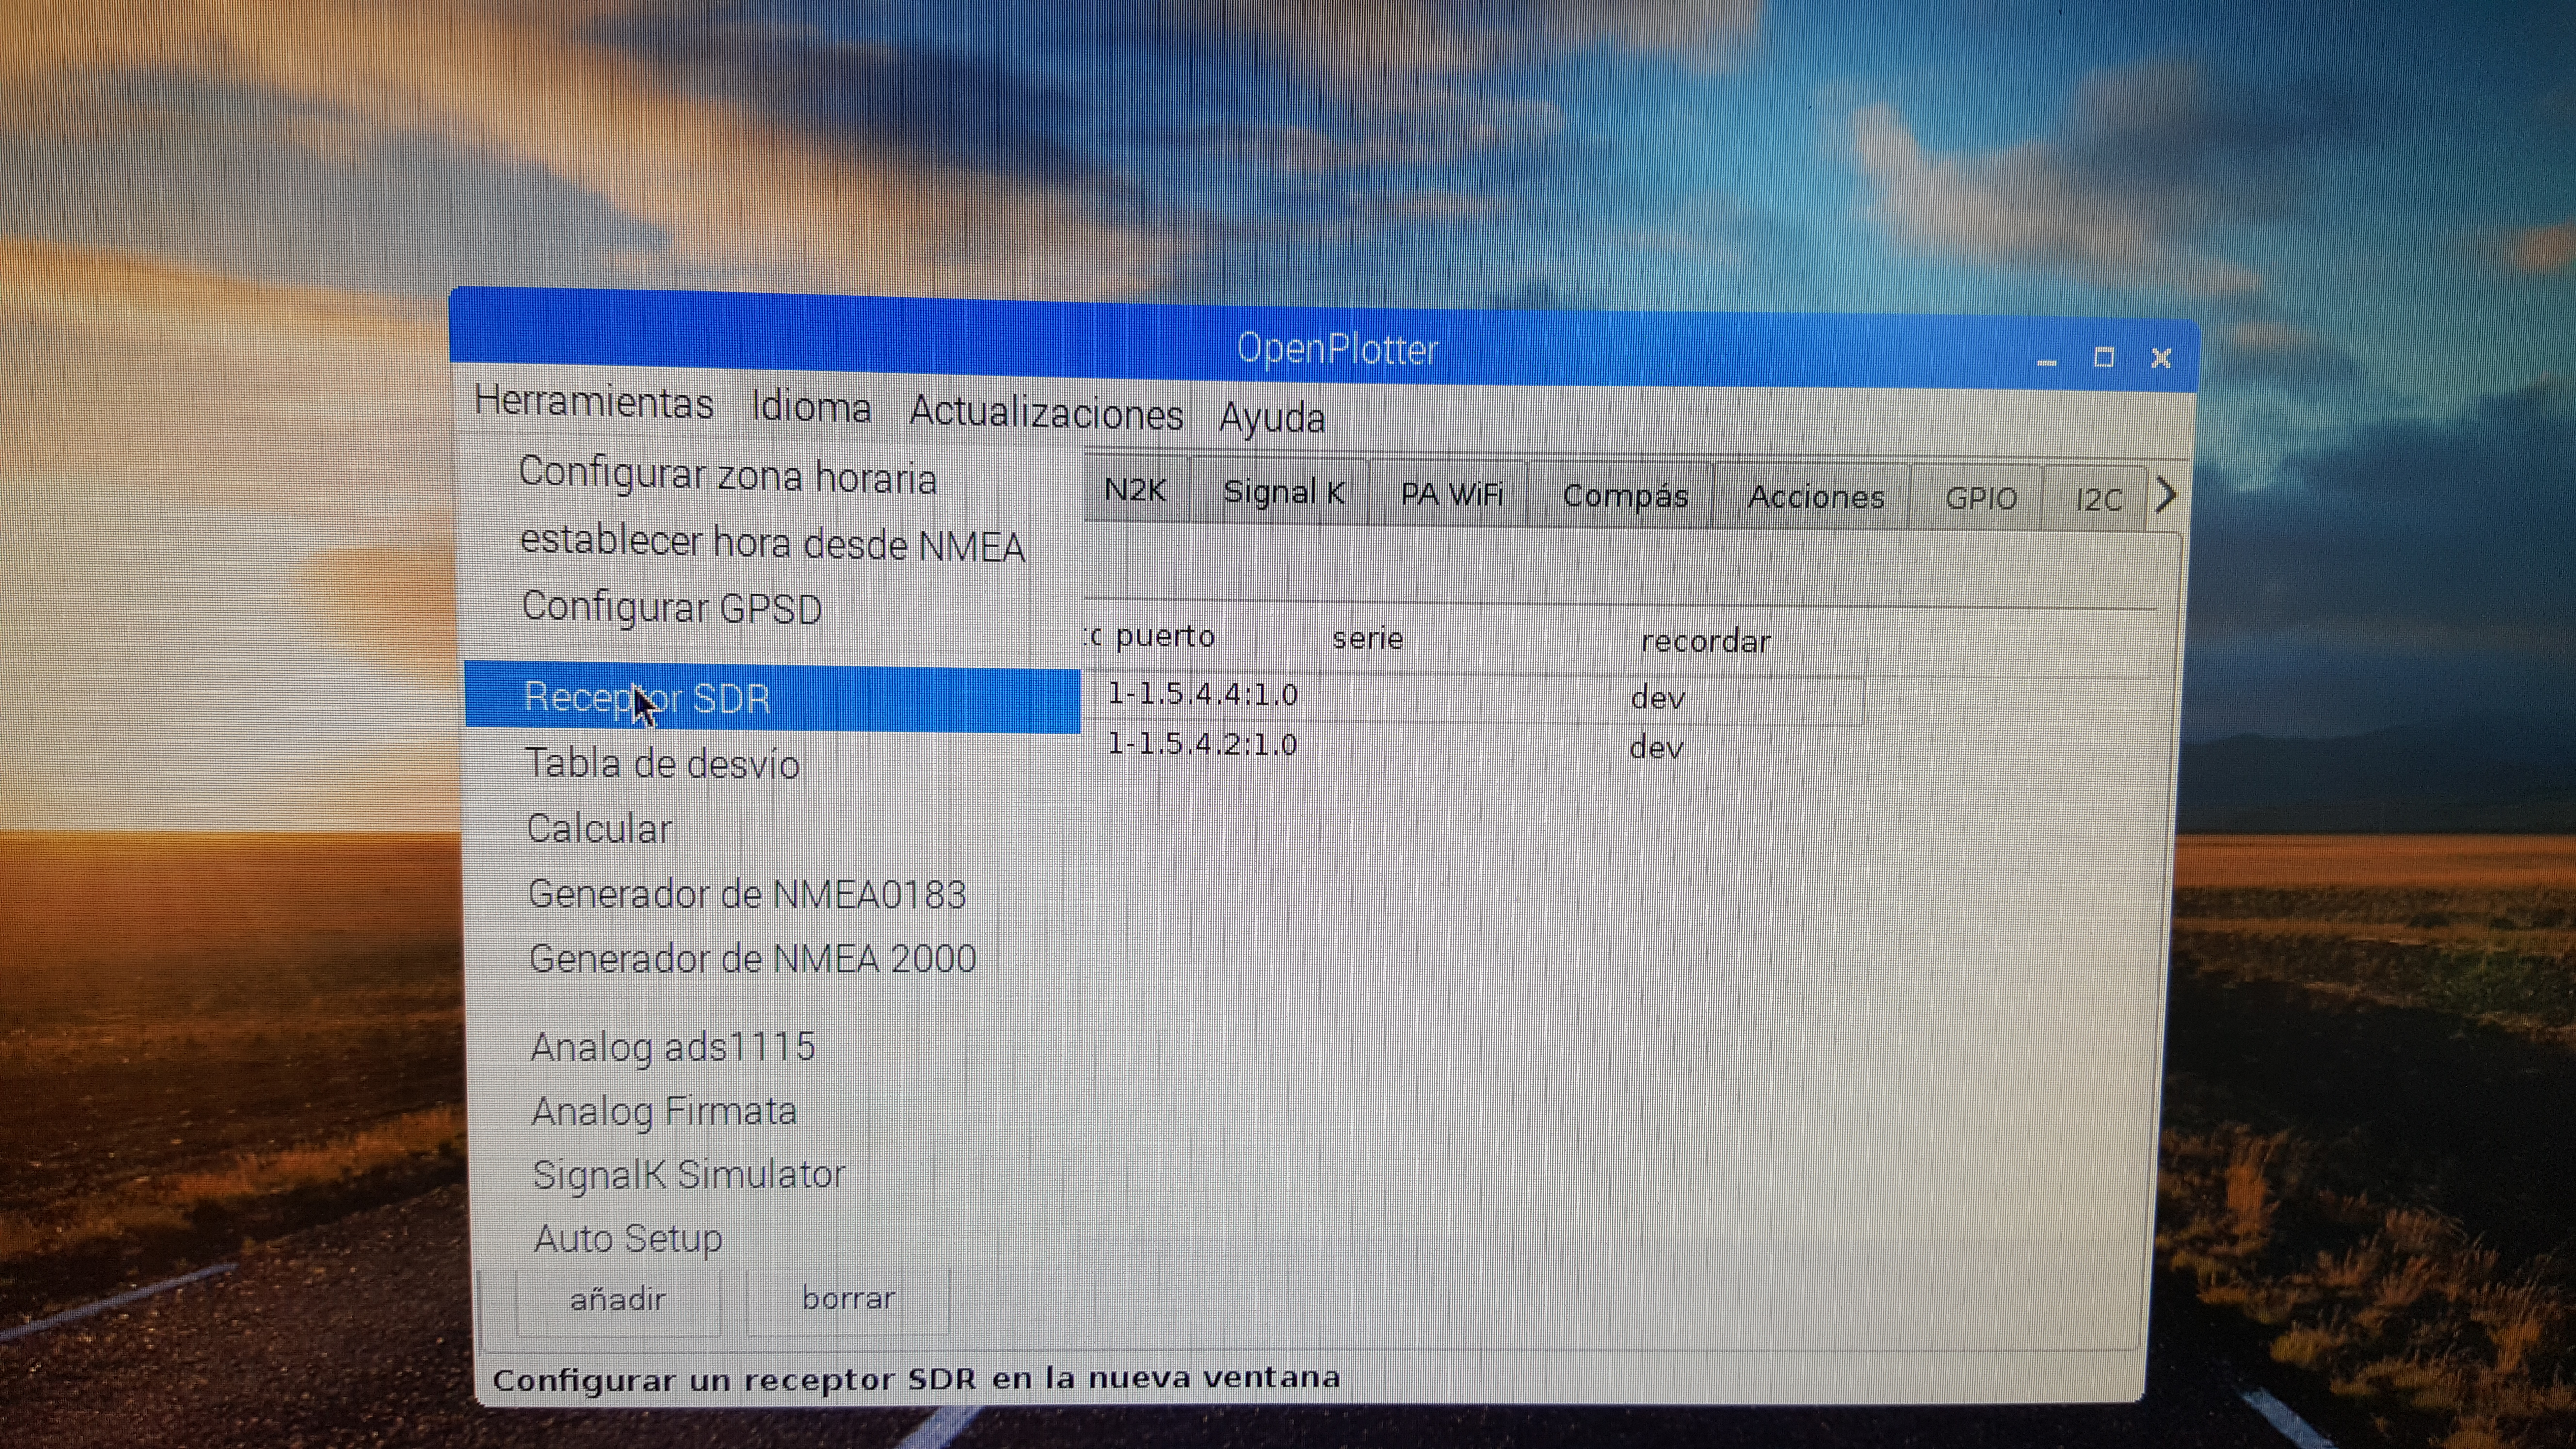2576x1449 pixels.
Task: Click the serie column header
Action: pos(1367,638)
